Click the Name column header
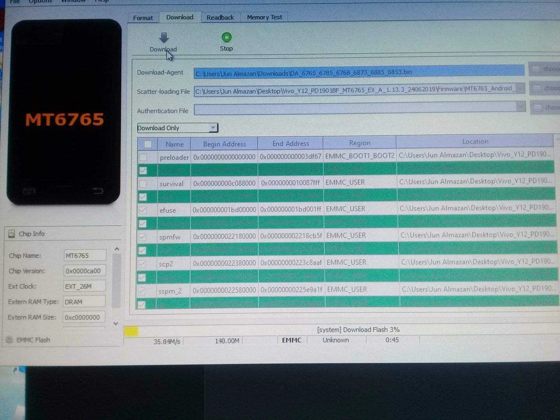The width and height of the screenshot is (560, 420). click(x=174, y=144)
